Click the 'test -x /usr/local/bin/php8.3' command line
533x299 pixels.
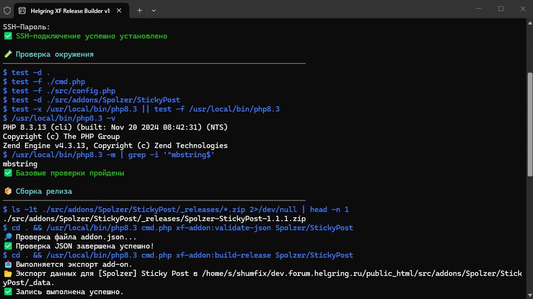[141, 109]
